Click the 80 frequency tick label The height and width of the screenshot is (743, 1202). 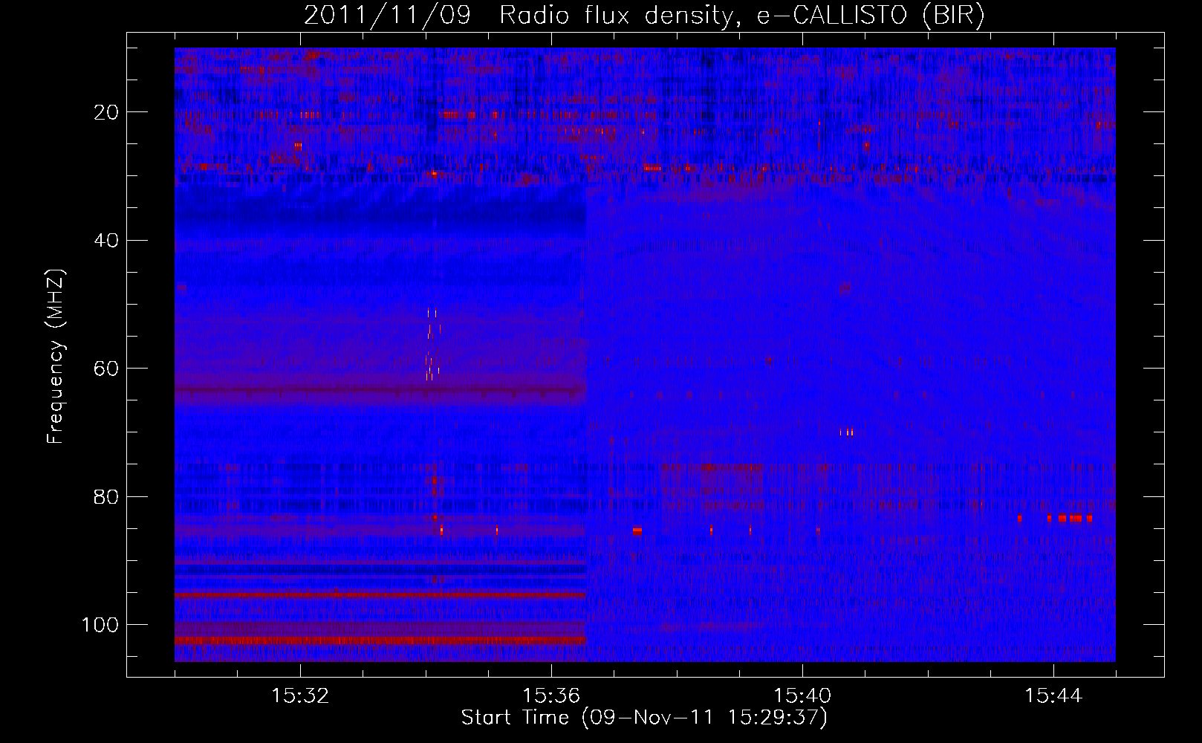pyautogui.click(x=107, y=496)
